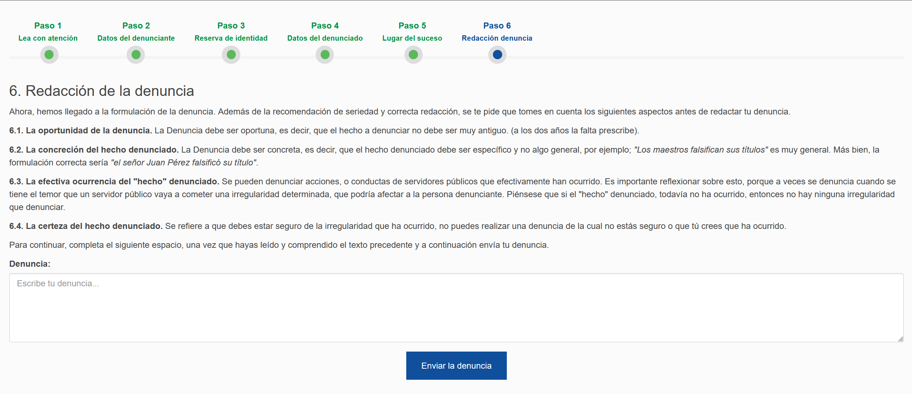Click the Paso 1 green step circle
Screen dimensions: 912x394
click(x=49, y=55)
